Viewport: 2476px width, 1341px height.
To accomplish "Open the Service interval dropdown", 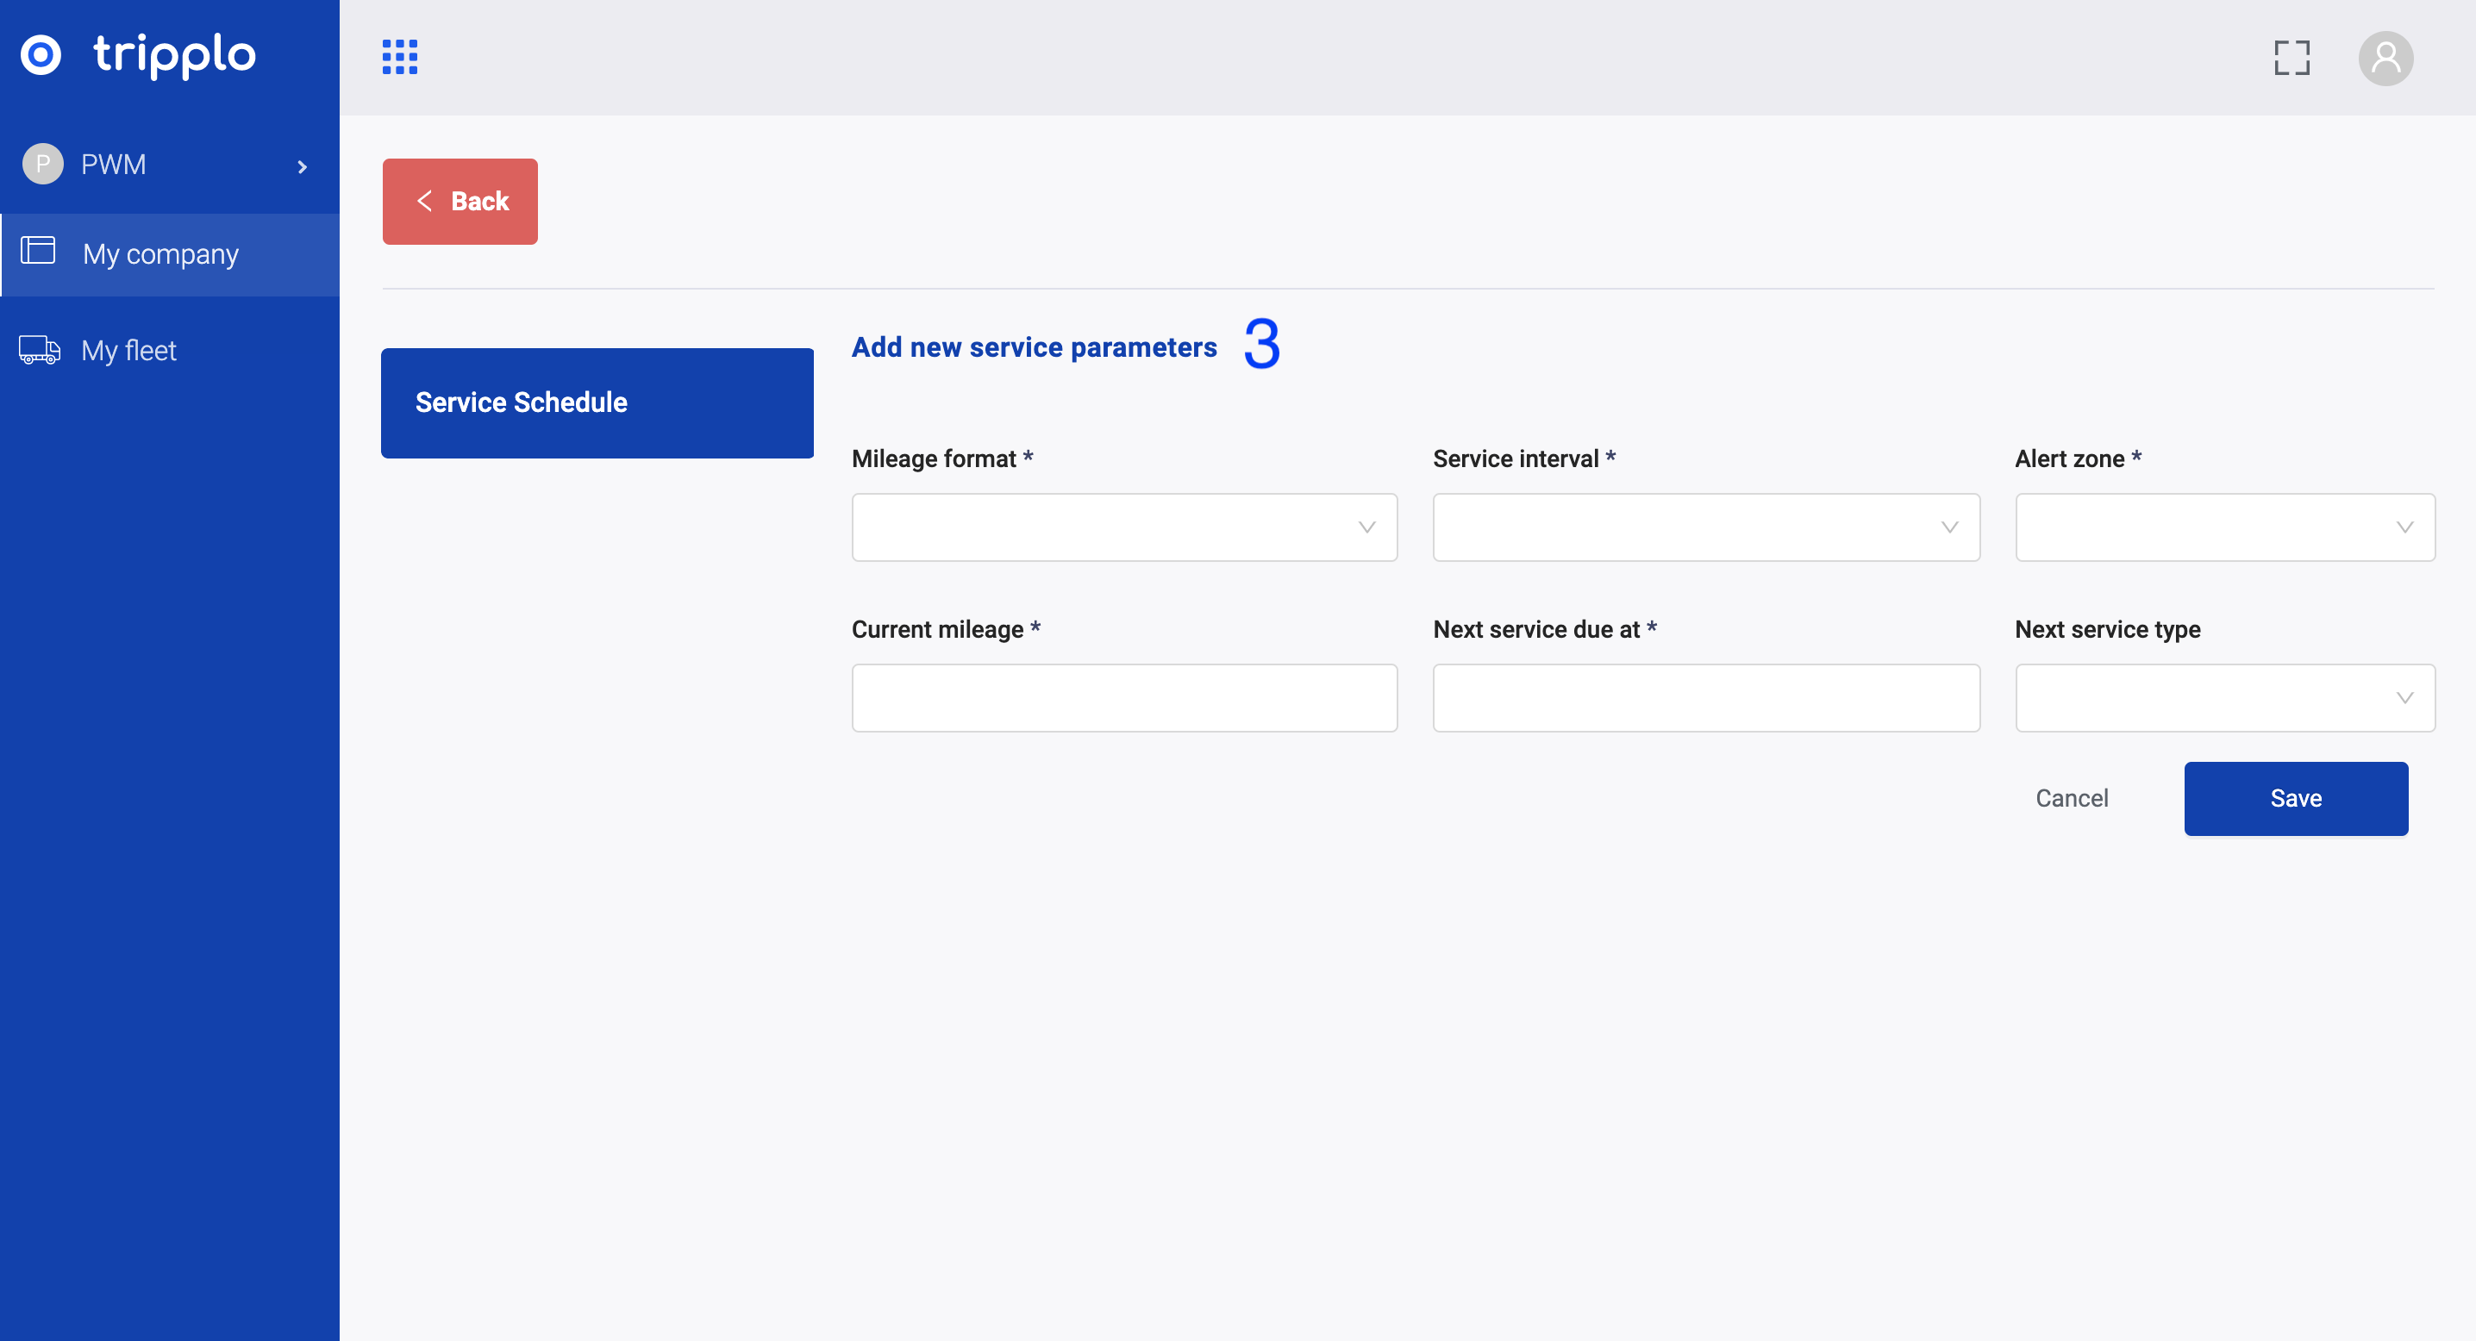I will (x=1705, y=527).
